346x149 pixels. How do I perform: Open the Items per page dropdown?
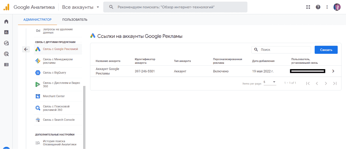coord(270,82)
